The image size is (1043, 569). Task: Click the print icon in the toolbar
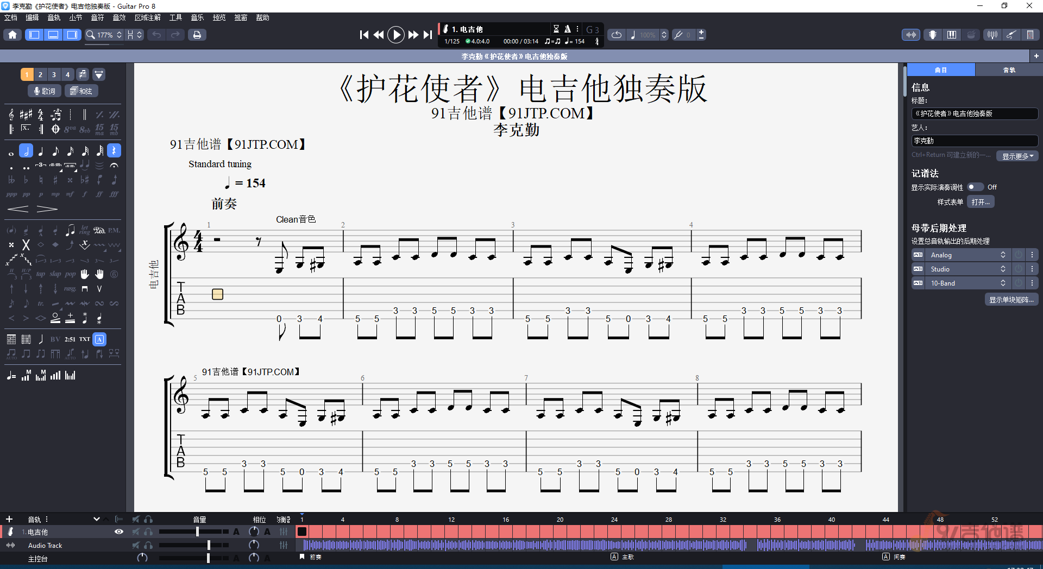tap(197, 35)
